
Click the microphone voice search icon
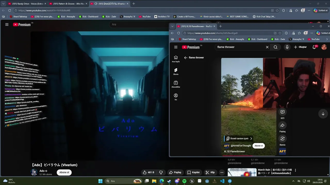point(287,47)
